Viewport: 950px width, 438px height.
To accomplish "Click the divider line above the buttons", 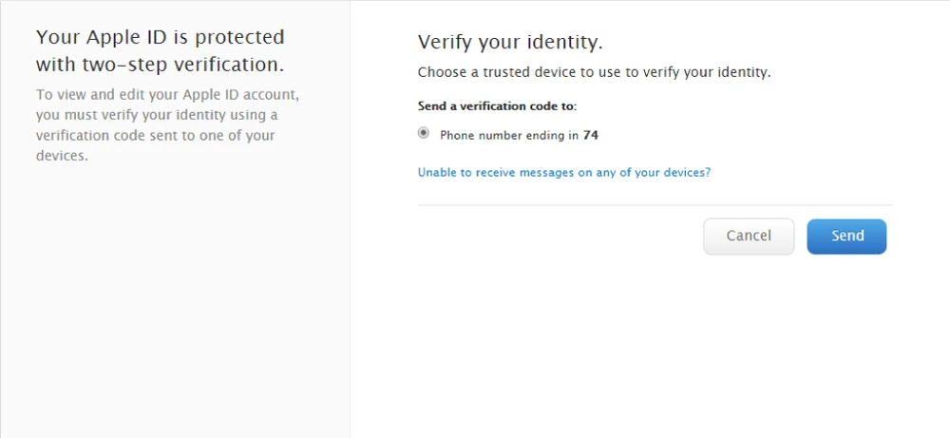I will [x=655, y=205].
